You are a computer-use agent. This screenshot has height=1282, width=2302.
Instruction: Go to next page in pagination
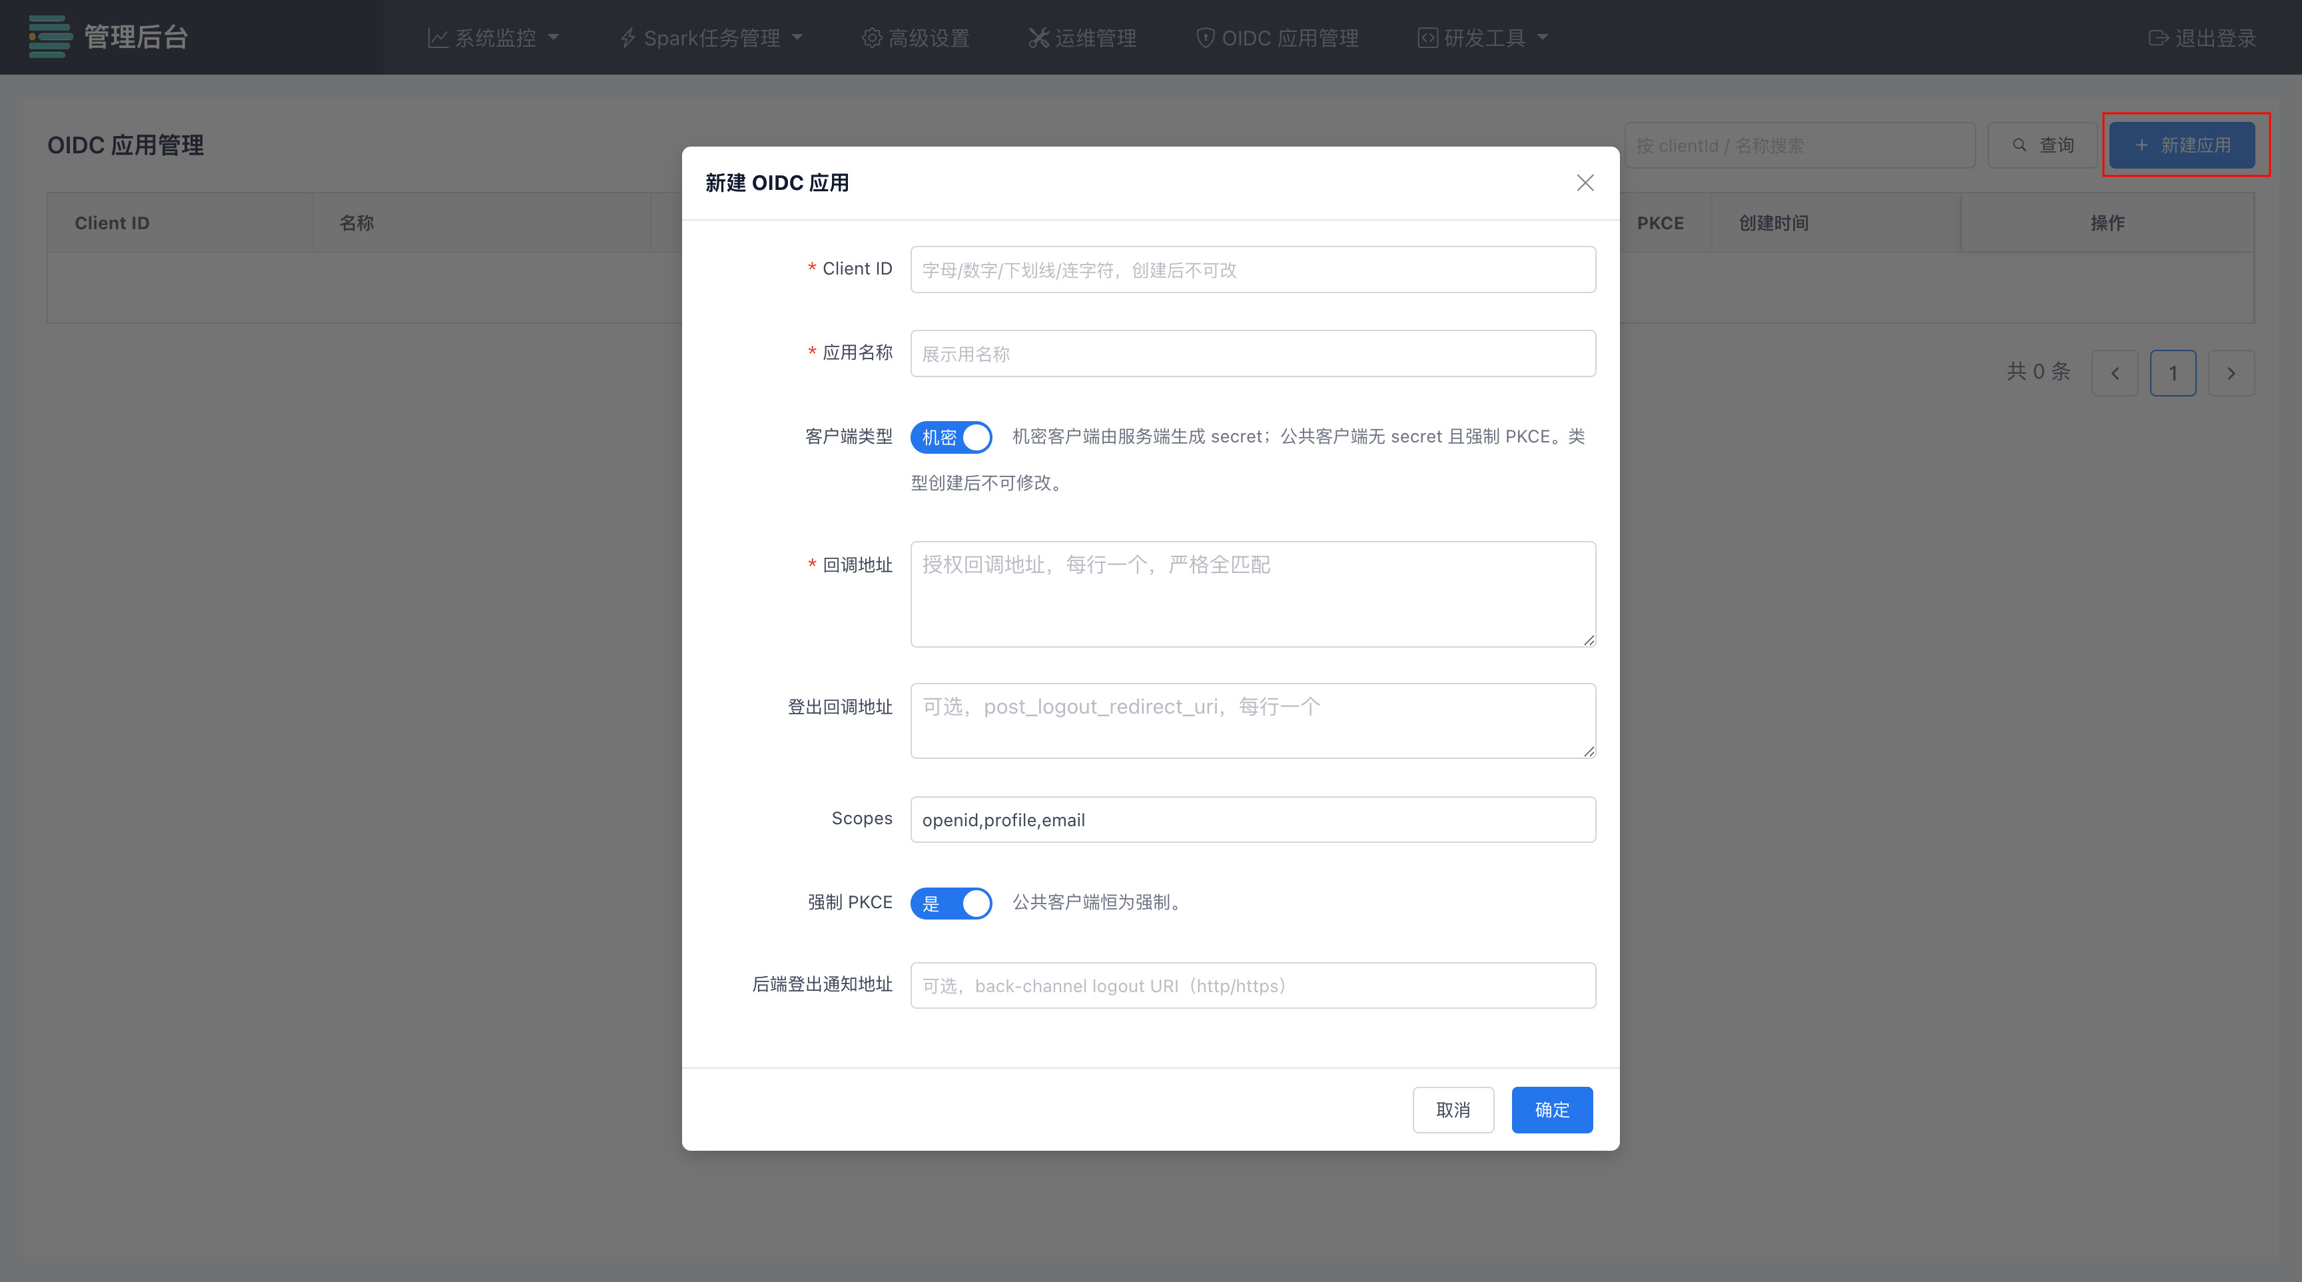(2231, 372)
